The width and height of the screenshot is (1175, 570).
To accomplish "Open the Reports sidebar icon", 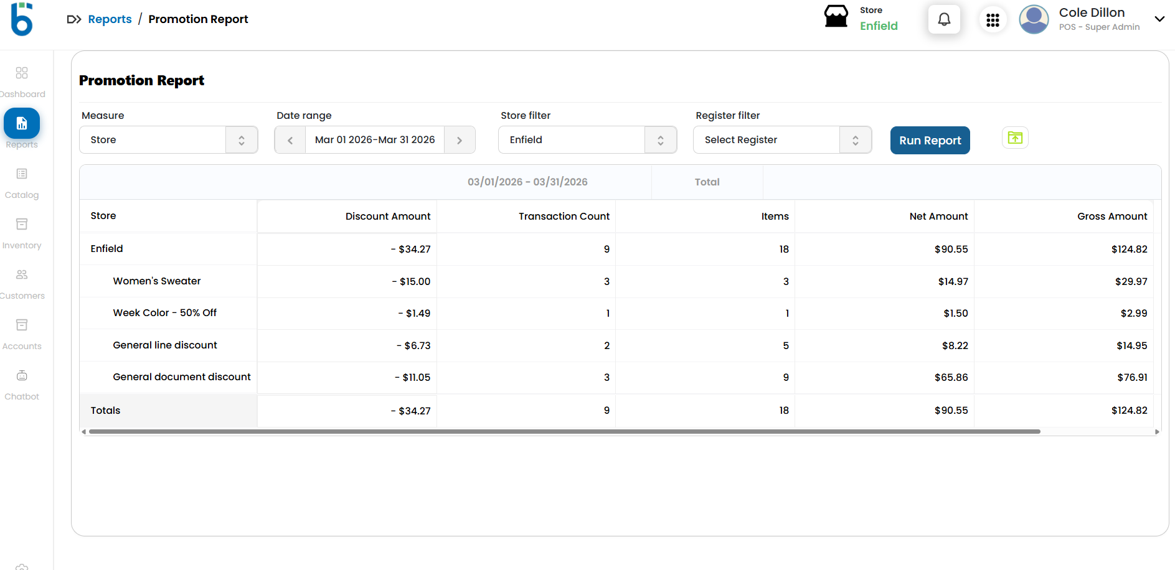I will [x=22, y=123].
